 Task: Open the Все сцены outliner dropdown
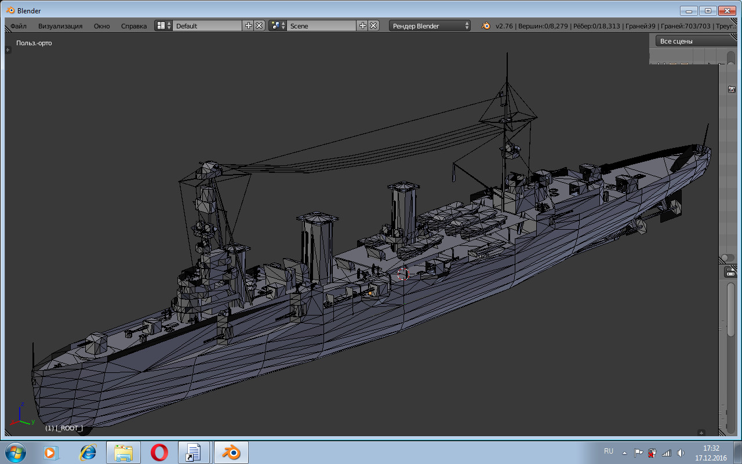pos(696,41)
